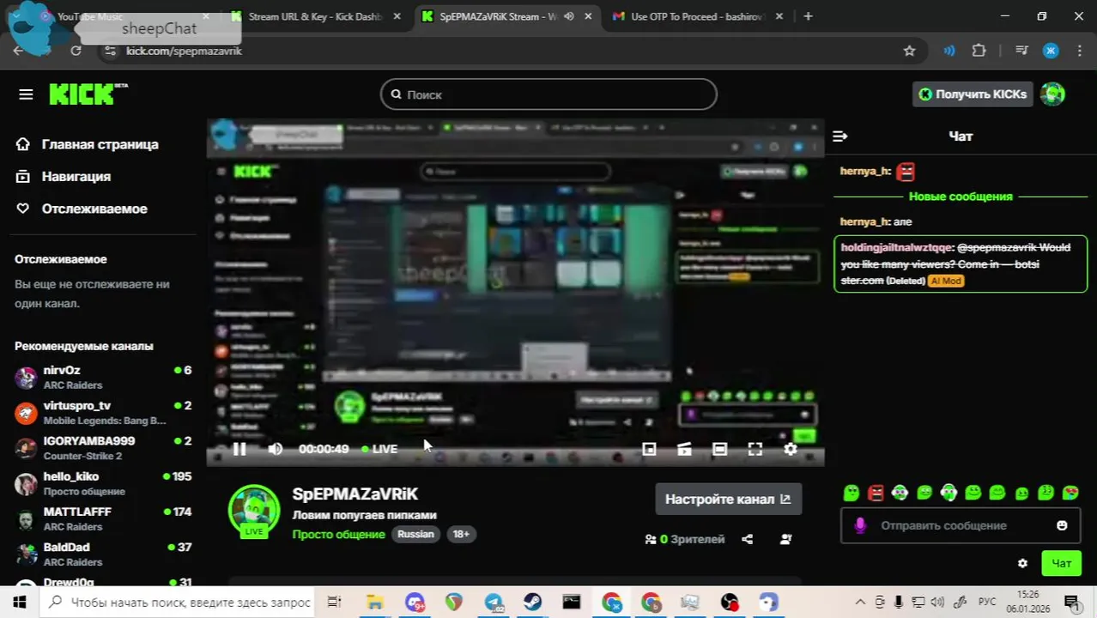This screenshot has height=618, width=1097.
Task: Bookmark this page with the star icon
Action: click(909, 51)
